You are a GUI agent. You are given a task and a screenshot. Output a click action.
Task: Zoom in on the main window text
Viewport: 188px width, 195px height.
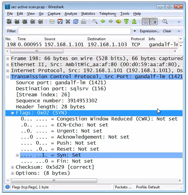[x=165, y=21]
